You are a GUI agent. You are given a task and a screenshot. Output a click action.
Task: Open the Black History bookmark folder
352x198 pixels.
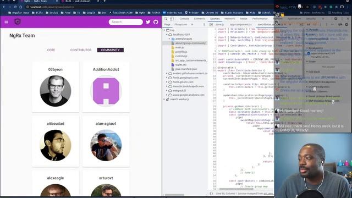point(232,13)
